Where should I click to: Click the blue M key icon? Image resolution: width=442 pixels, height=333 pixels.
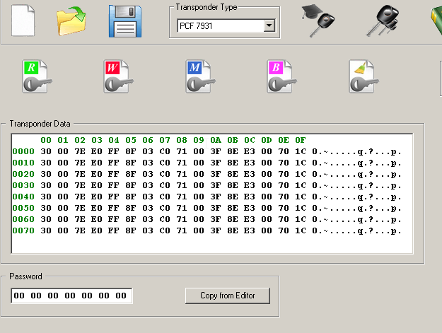point(200,76)
